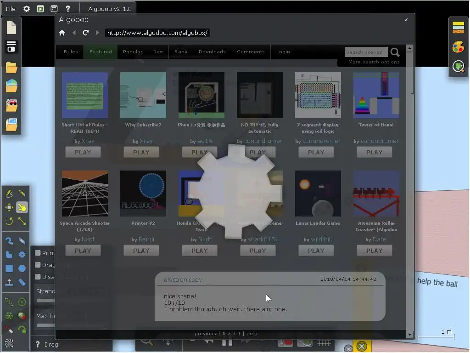This screenshot has width=470, height=353.
Task: Select the Chain tool
Action: coord(22,283)
